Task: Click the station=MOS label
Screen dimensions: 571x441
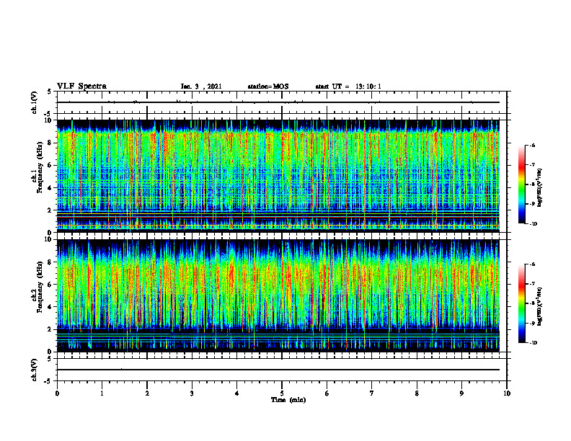Action: (268, 86)
